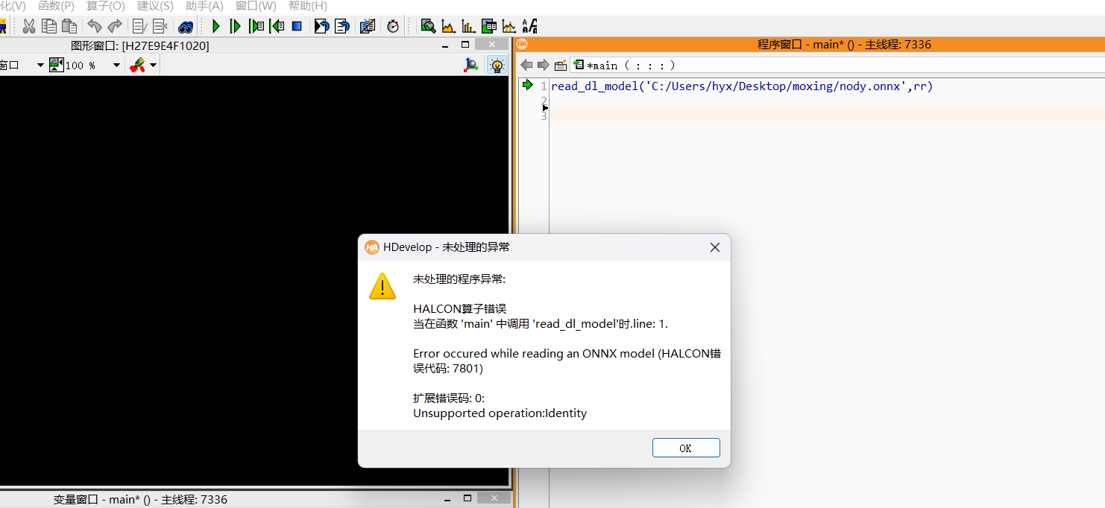Undo the last action via toolbar arrow
This screenshot has width=1105, height=508.
coord(95,26)
